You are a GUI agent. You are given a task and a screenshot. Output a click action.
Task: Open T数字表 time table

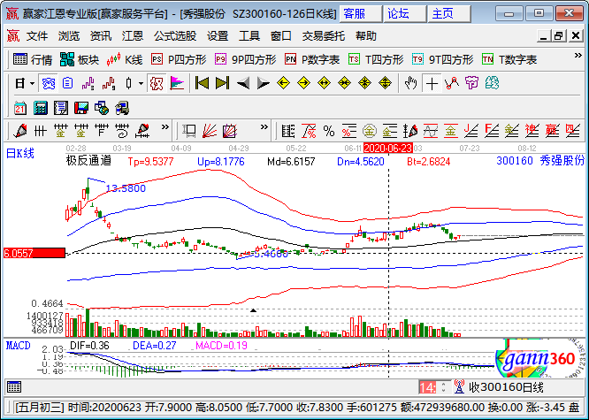pos(509,59)
